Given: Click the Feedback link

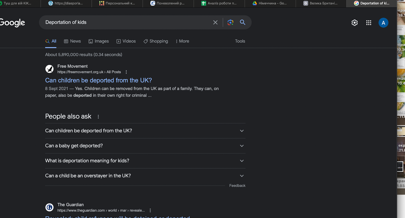Looking at the screenshot, I should tap(237, 185).
